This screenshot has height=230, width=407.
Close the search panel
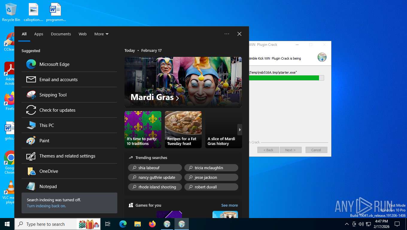(239, 34)
